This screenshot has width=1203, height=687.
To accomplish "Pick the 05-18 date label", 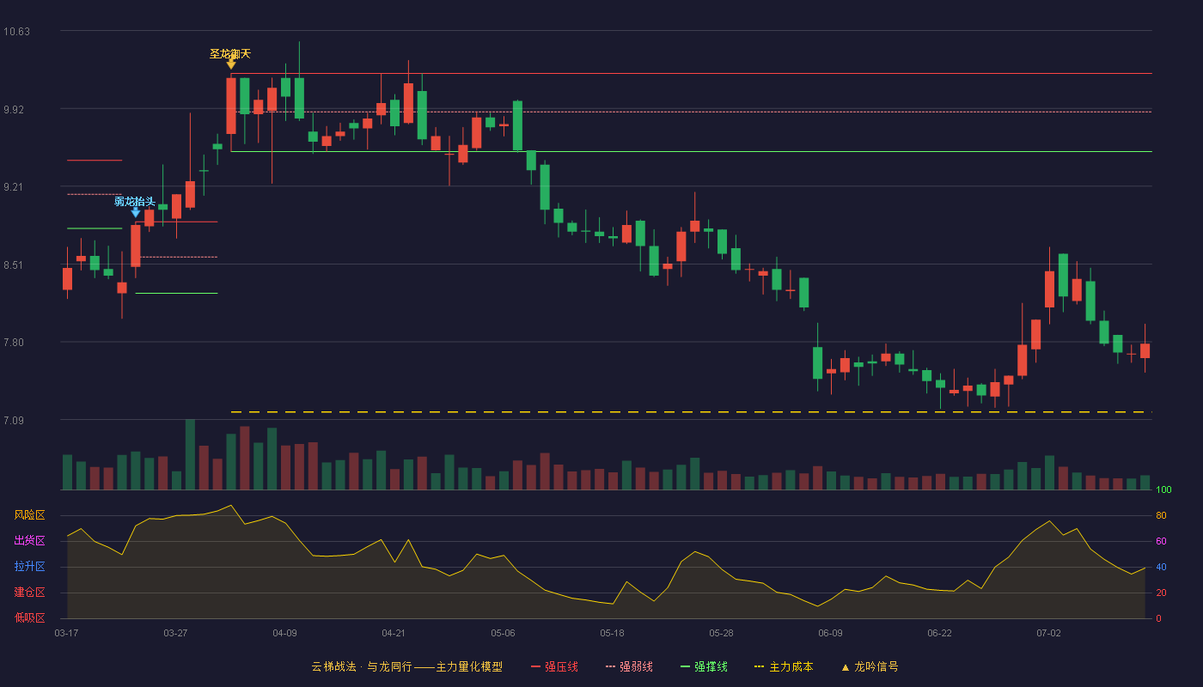I will coord(612,633).
